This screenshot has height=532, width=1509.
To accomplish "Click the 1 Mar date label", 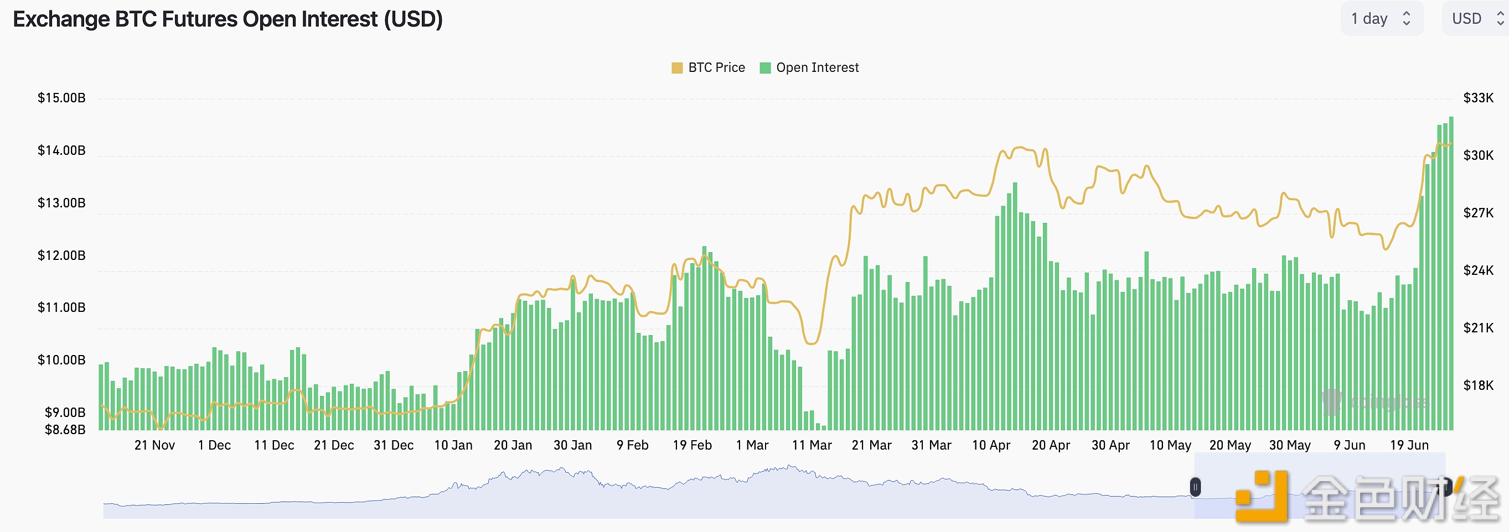I will click(752, 445).
